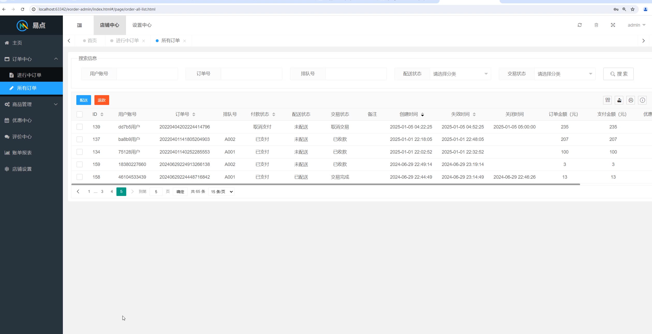Click the trash icon in top header
Screen dimensions: 652x334
(x=596, y=25)
